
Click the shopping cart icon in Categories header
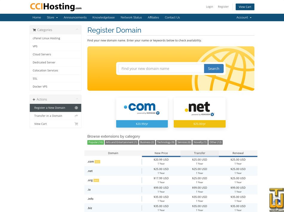click(x=35, y=30)
